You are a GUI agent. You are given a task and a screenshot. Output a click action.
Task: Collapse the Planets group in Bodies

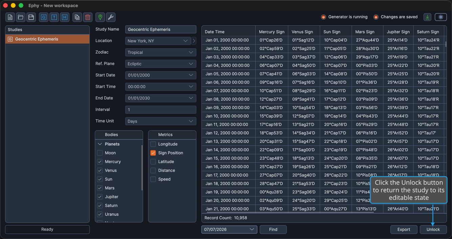click(100, 144)
